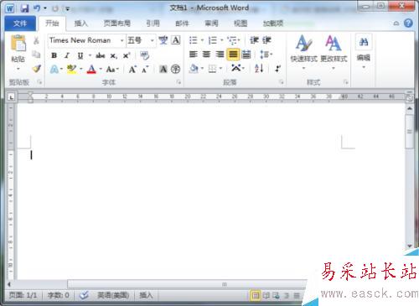The height and width of the screenshot is (306, 419).
Task: Switch to the 视图 View tab
Action: (x=241, y=23)
